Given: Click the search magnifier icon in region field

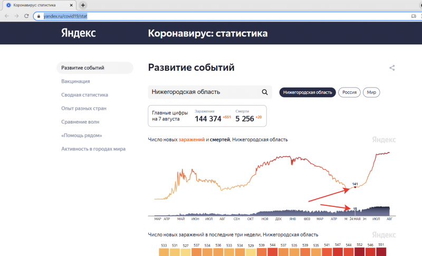Looking at the screenshot, I should point(265,92).
